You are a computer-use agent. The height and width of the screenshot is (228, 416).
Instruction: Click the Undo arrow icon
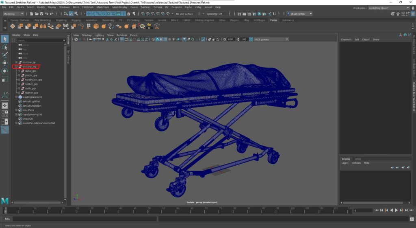point(47,14)
